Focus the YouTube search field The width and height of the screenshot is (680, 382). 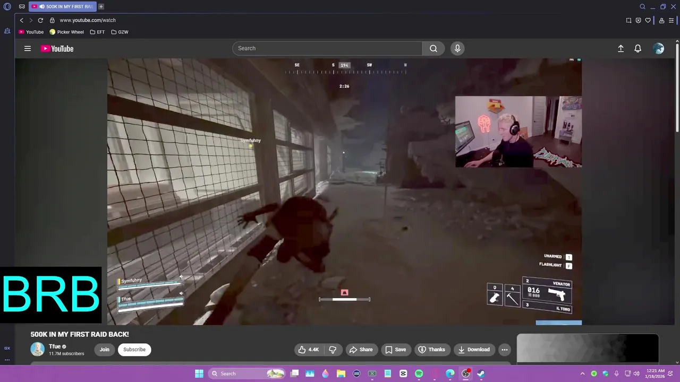tap(327, 48)
